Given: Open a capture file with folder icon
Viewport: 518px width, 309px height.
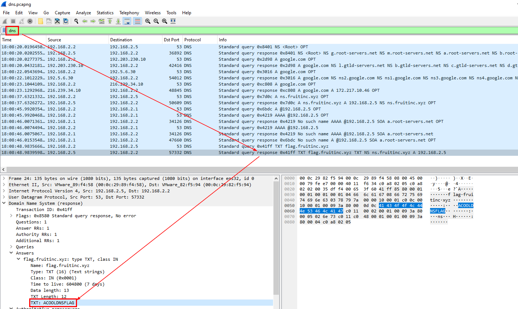Looking at the screenshot, I should (41, 22).
